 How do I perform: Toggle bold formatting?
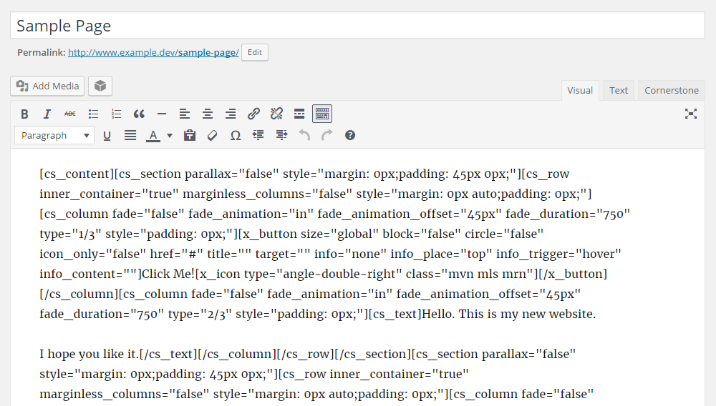tap(24, 114)
